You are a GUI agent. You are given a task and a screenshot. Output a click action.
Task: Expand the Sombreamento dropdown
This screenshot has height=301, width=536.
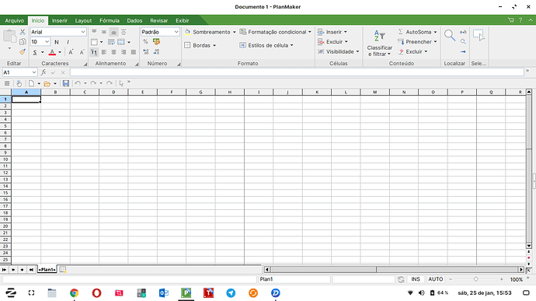(x=235, y=32)
